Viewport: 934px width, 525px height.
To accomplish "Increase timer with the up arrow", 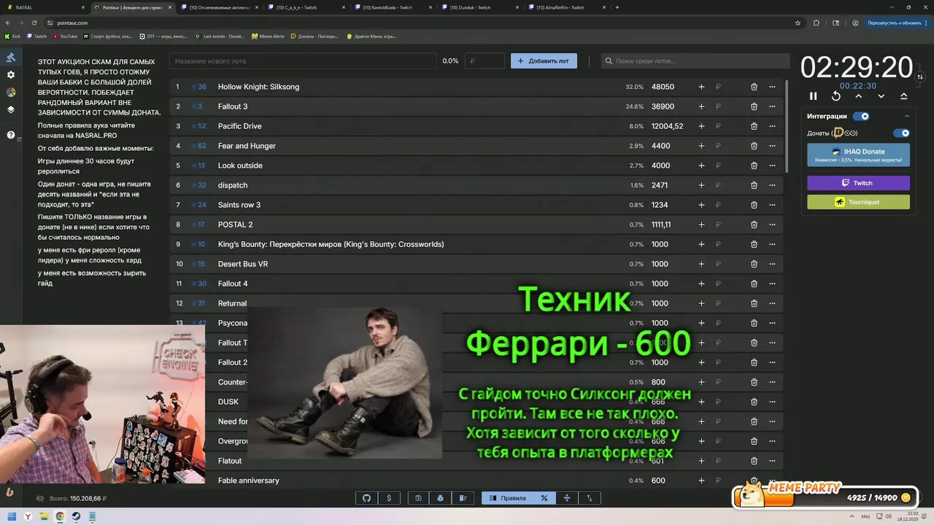I will (859, 96).
